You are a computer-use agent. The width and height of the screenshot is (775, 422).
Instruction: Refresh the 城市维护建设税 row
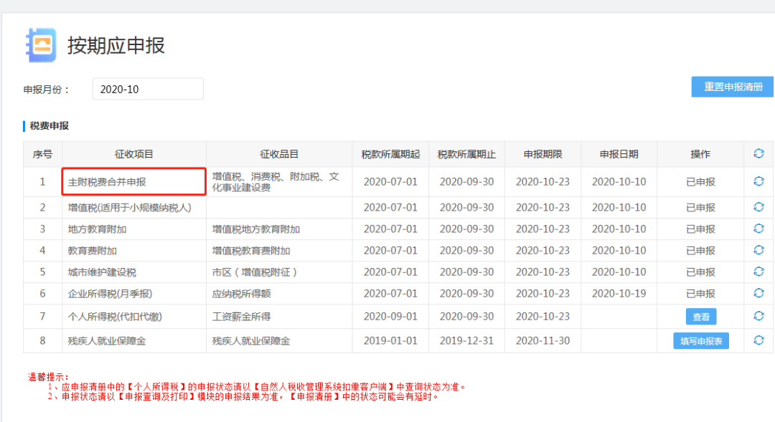[758, 272]
